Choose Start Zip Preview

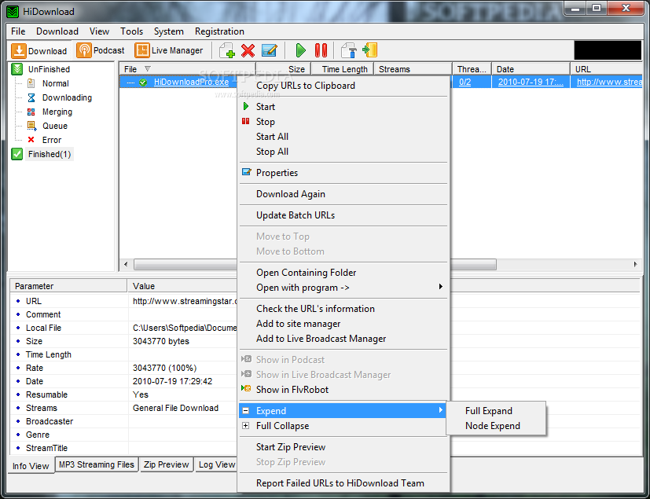pos(343,447)
